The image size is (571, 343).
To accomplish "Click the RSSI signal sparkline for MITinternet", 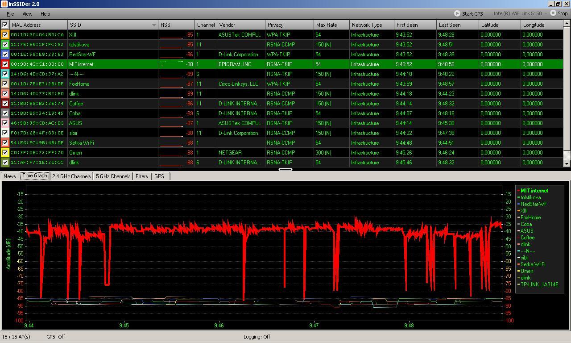I will click(x=172, y=64).
